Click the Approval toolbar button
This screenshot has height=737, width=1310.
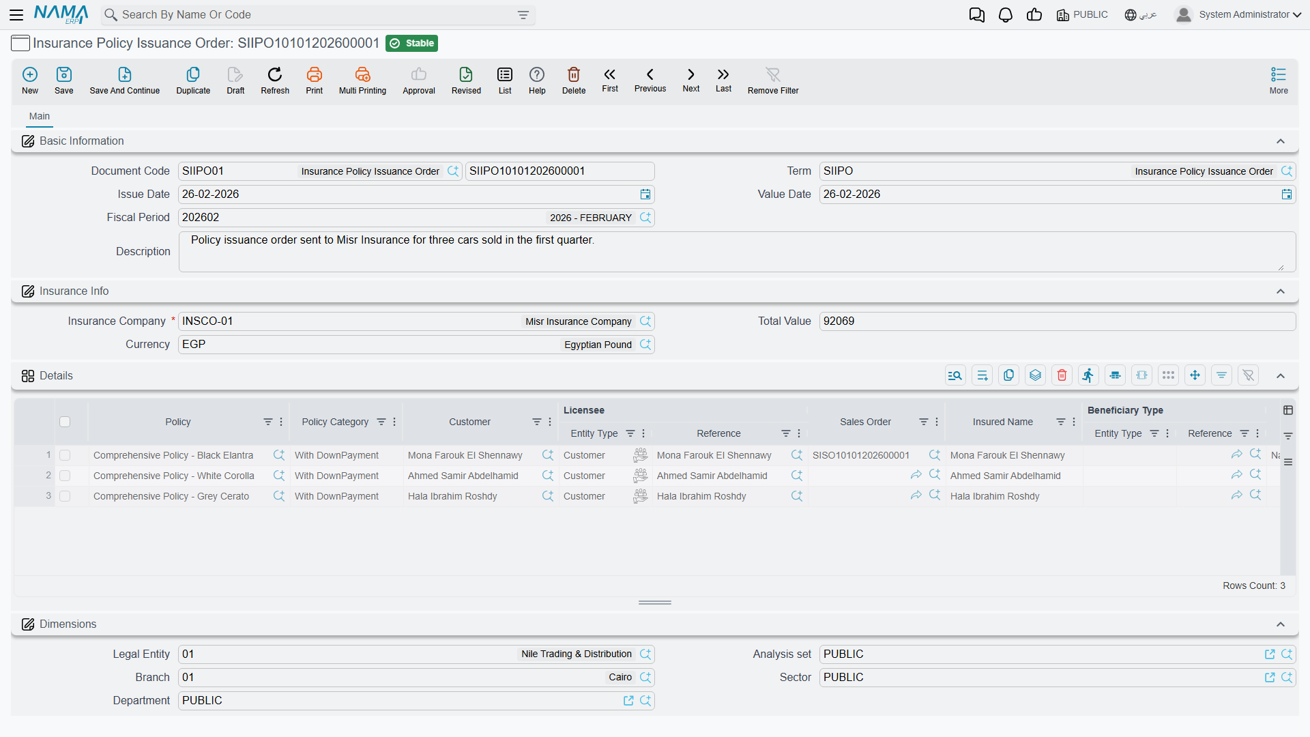pyautogui.click(x=419, y=80)
